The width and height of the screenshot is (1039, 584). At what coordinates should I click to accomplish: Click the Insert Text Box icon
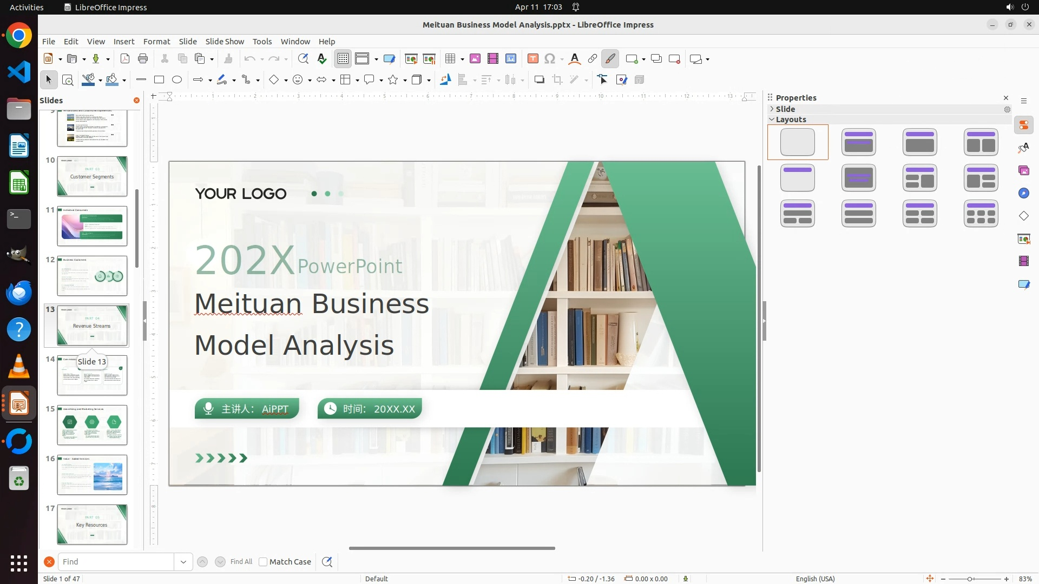coord(533,59)
